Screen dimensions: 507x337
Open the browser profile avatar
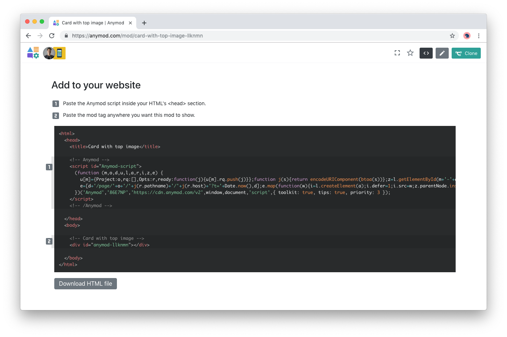(x=467, y=36)
